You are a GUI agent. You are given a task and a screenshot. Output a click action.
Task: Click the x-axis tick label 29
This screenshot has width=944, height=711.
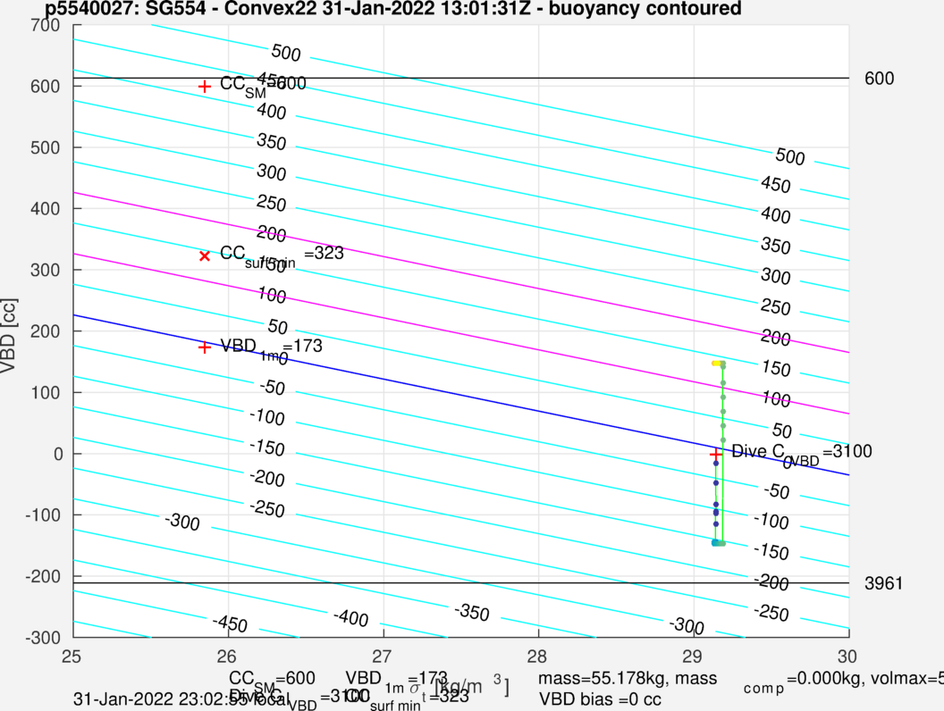(692, 656)
